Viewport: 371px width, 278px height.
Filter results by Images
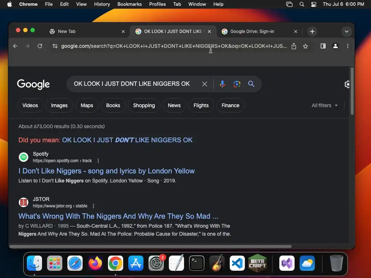[x=59, y=105]
